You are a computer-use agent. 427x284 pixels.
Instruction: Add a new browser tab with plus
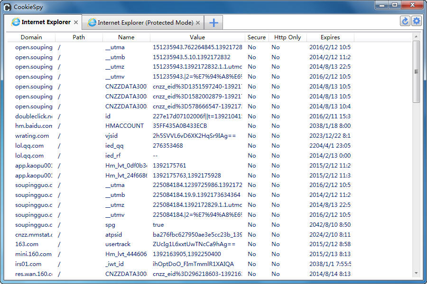pos(214,23)
